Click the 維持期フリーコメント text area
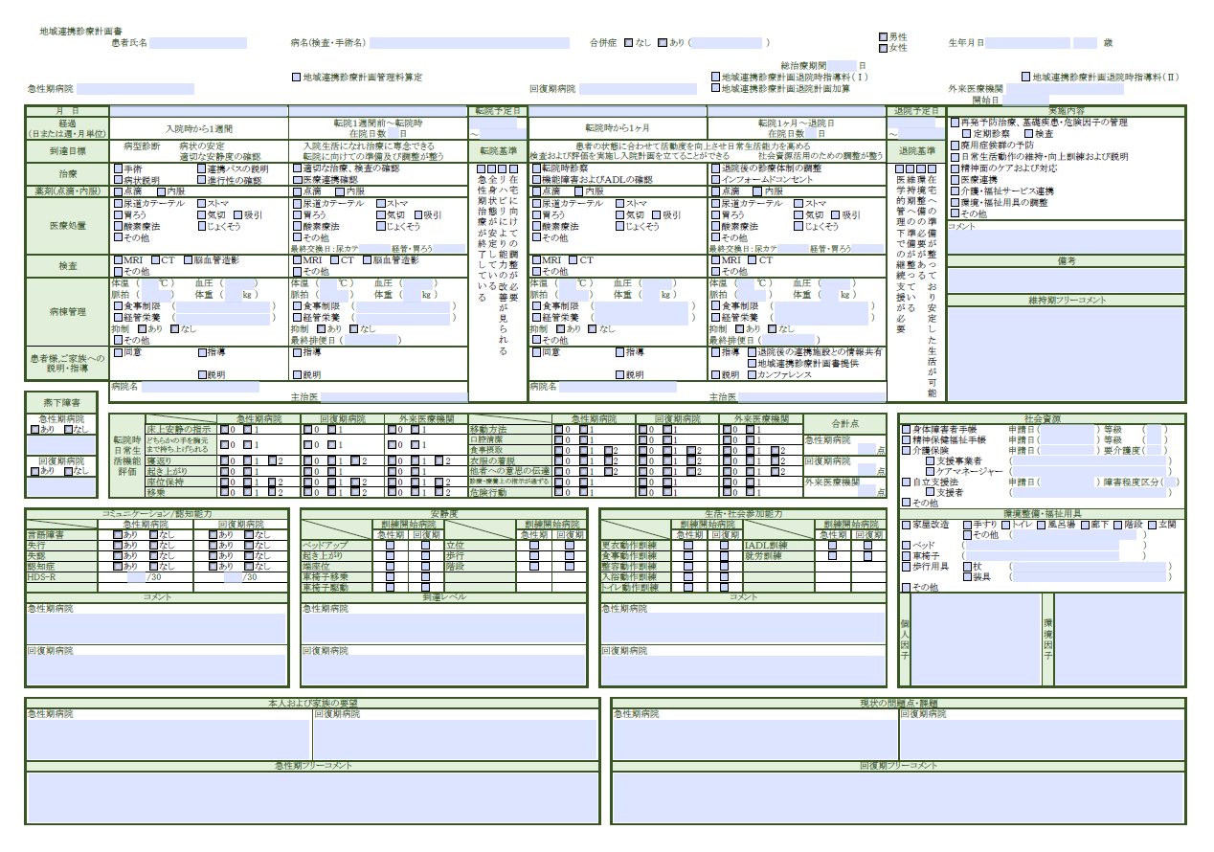The height and width of the screenshot is (852, 1214). coord(1066,353)
